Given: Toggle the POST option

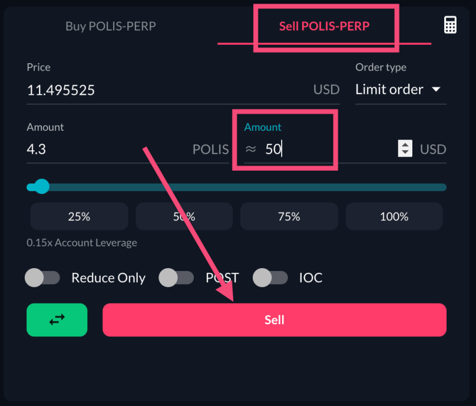Looking at the screenshot, I should pyautogui.click(x=176, y=278).
